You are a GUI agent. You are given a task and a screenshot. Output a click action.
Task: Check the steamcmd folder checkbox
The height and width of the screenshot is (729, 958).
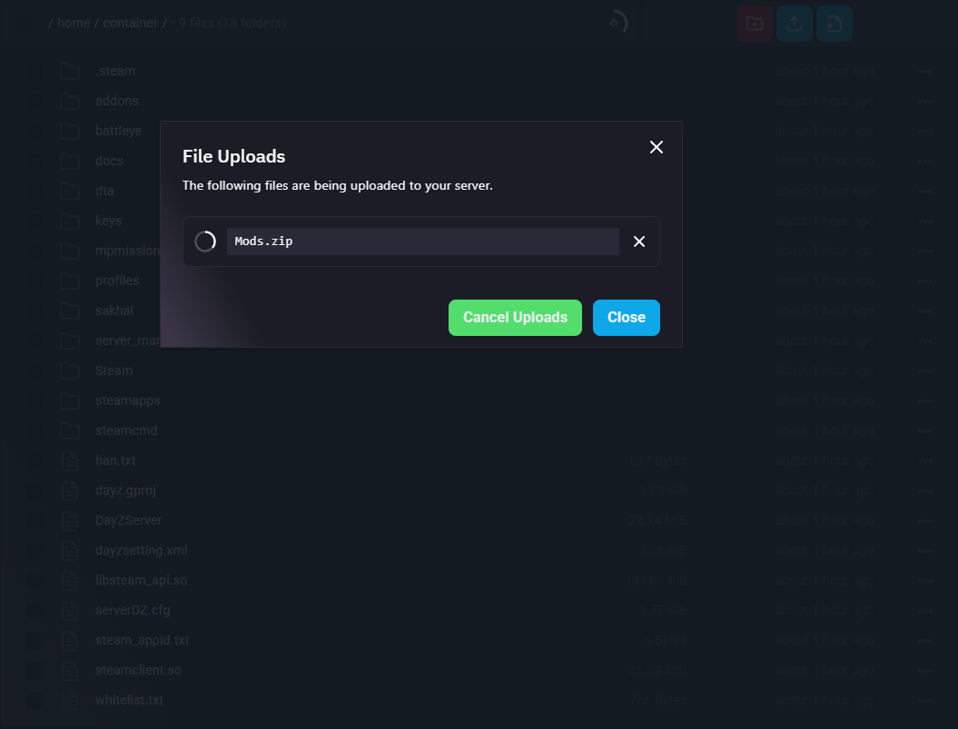35,430
